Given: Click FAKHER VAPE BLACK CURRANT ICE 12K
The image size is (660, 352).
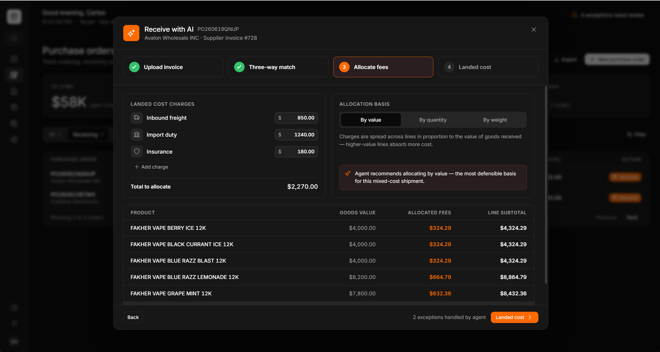Looking at the screenshot, I should [329, 244].
